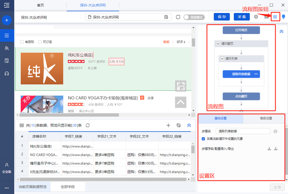The height and width of the screenshot is (194, 288).
Task: Open the settings gear icon
Action: (x=256, y=17)
